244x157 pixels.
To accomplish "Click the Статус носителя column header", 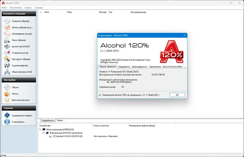I will coord(110,126).
